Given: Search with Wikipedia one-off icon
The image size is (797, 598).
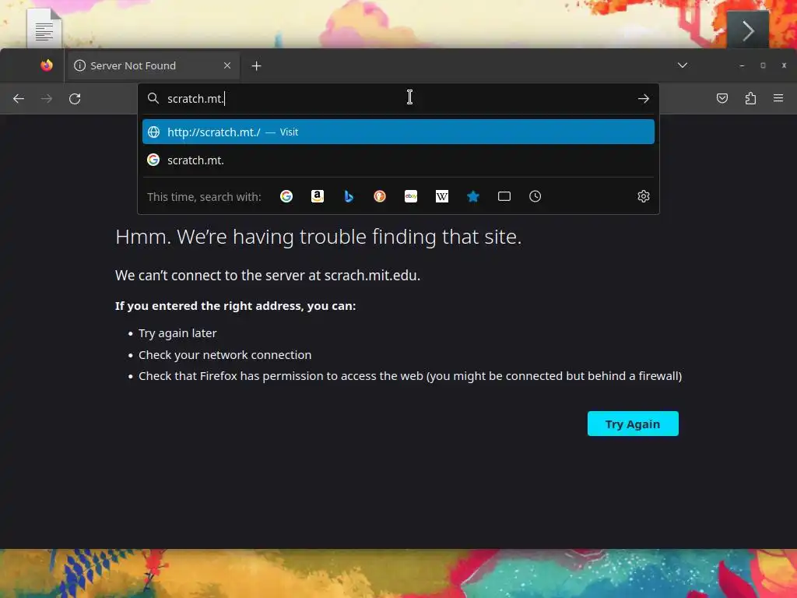Looking at the screenshot, I should [442, 196].
